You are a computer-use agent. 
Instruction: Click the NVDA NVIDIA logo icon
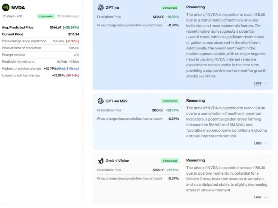tap(6, 7)
